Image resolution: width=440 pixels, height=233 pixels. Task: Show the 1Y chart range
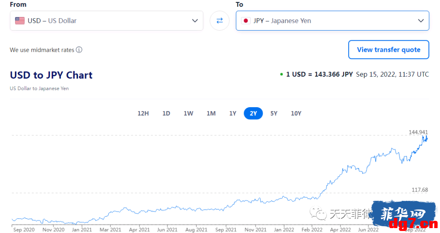tap(233, 113)
